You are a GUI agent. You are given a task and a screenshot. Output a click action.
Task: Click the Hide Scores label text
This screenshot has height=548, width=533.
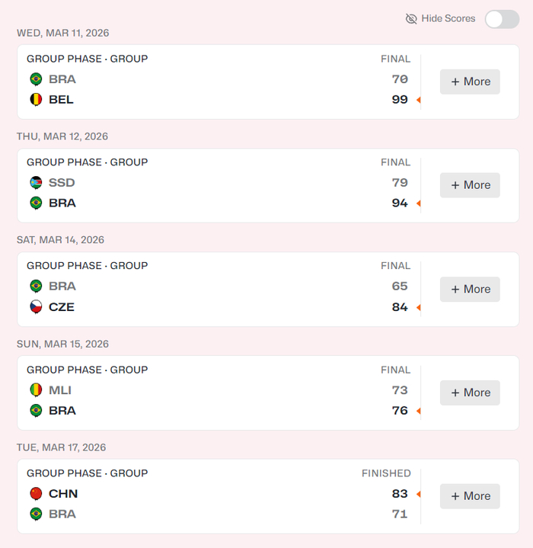[x=448, y=18]
